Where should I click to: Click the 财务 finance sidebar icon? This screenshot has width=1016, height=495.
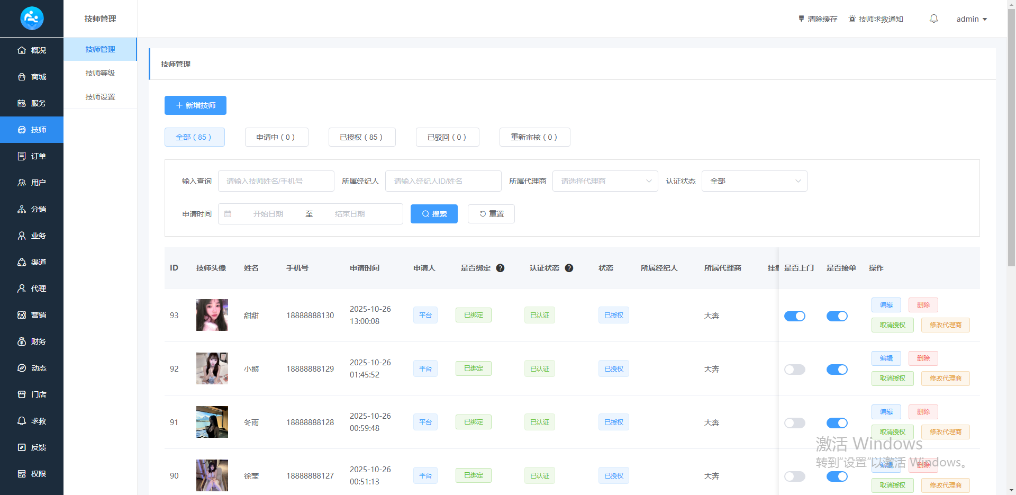pyautogui.click(x=22, y=341)
